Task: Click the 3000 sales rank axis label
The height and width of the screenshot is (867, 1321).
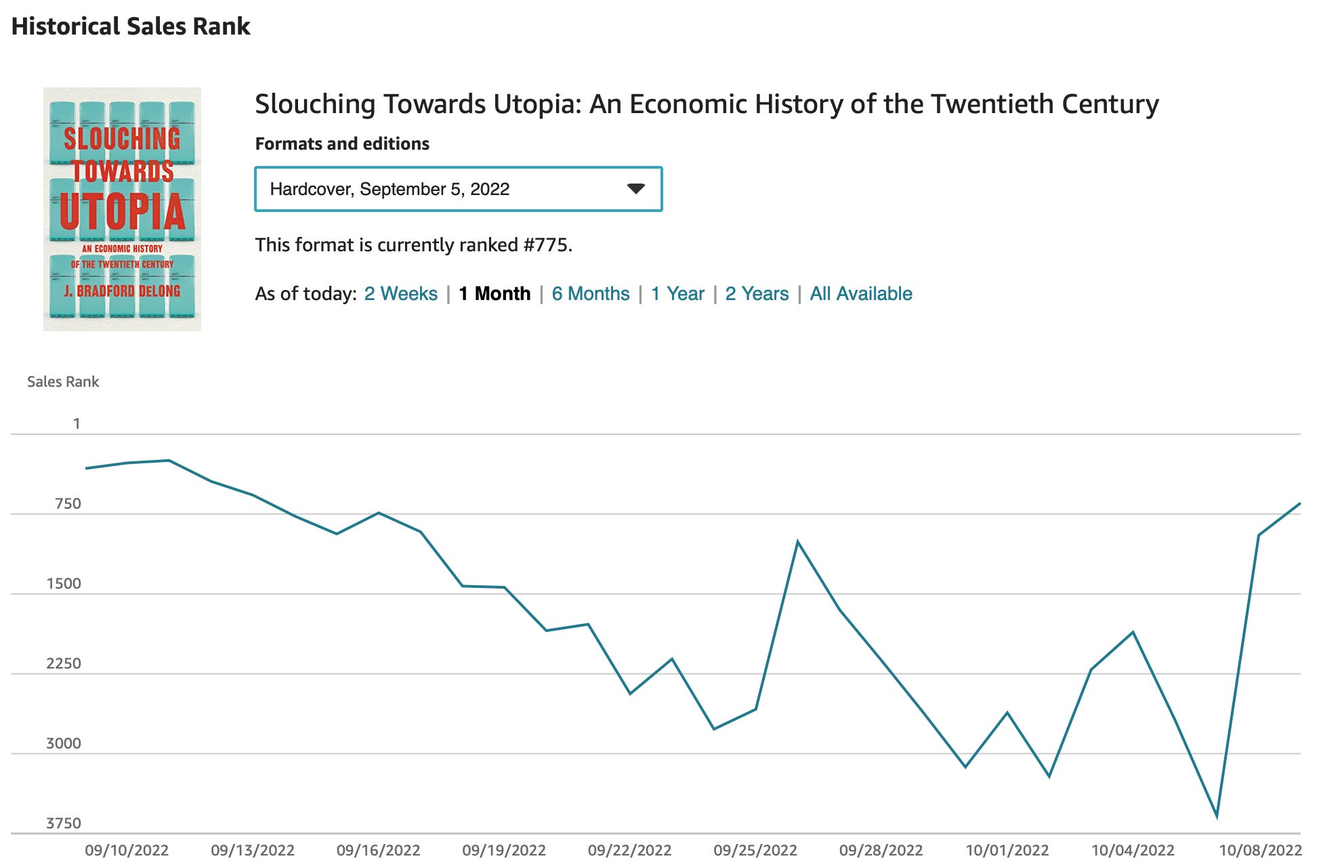Action: (64, 744)
